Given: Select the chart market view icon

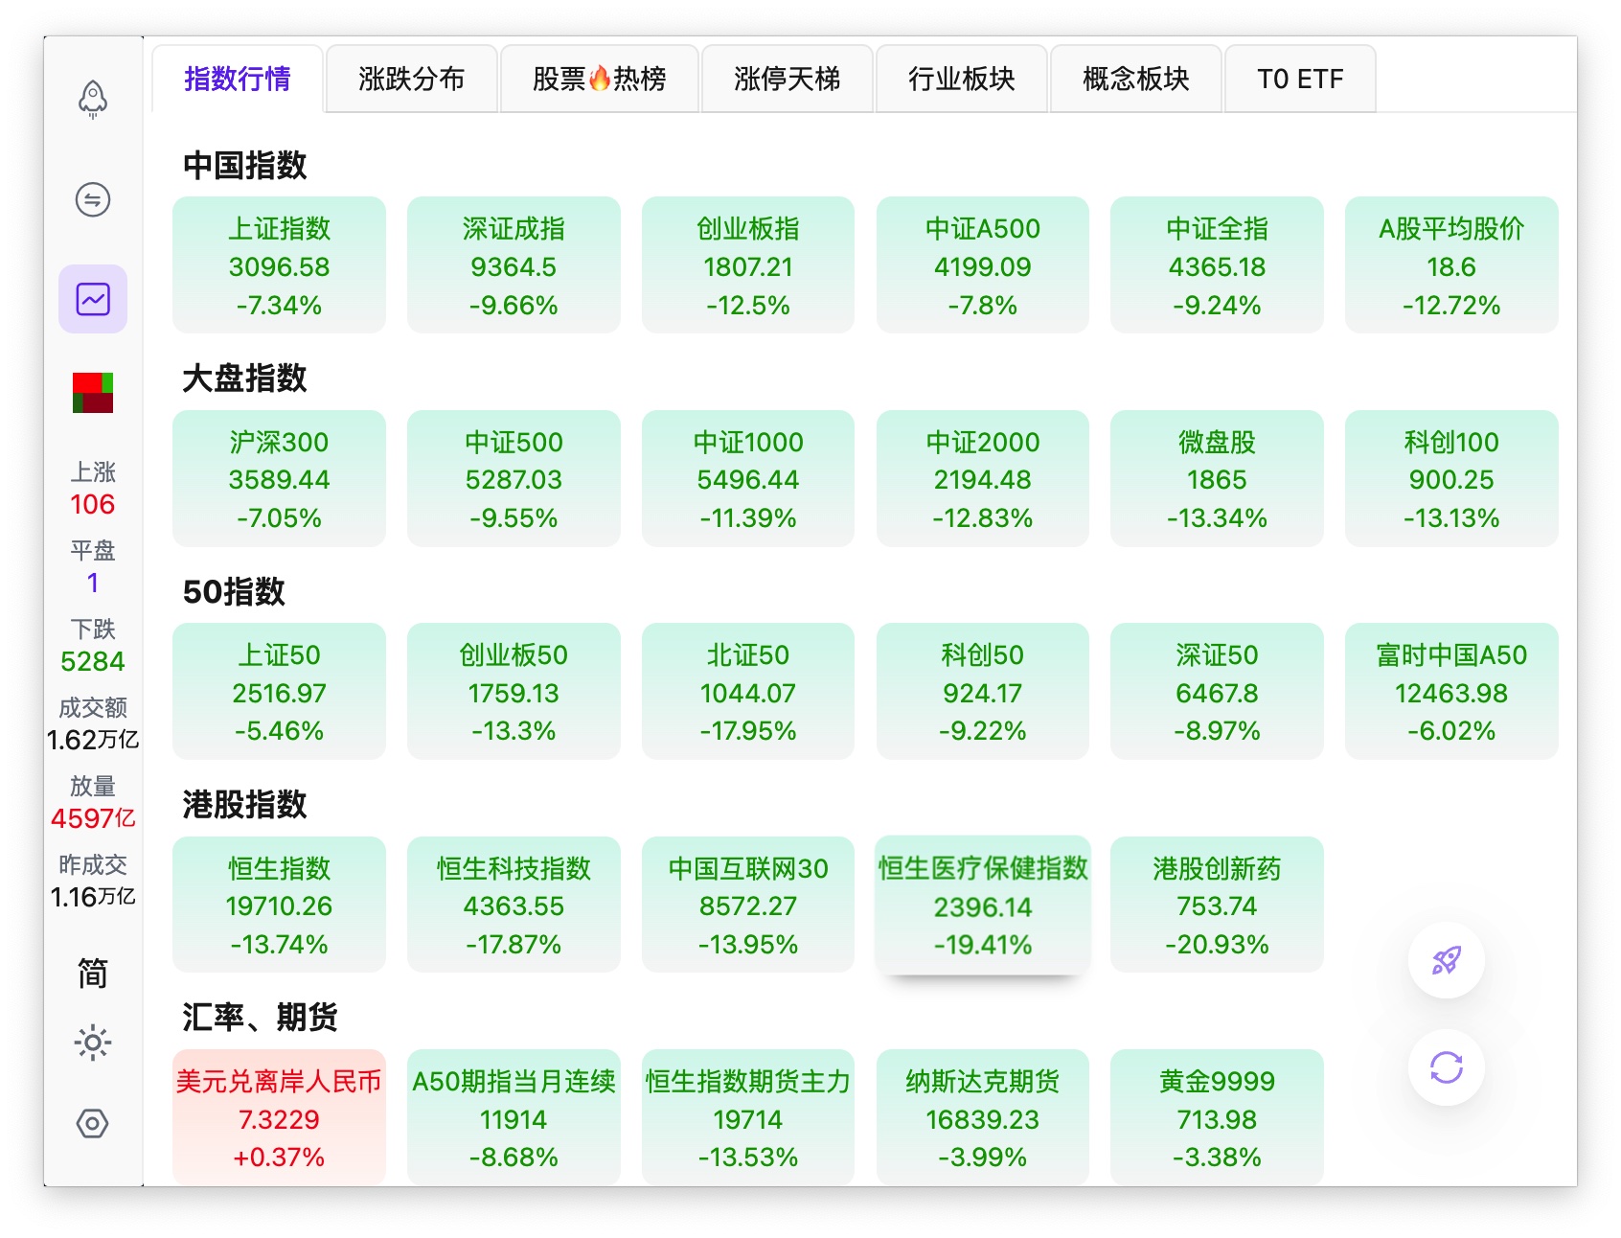Looking at the screenshot, I should click(x=93, y=299).
